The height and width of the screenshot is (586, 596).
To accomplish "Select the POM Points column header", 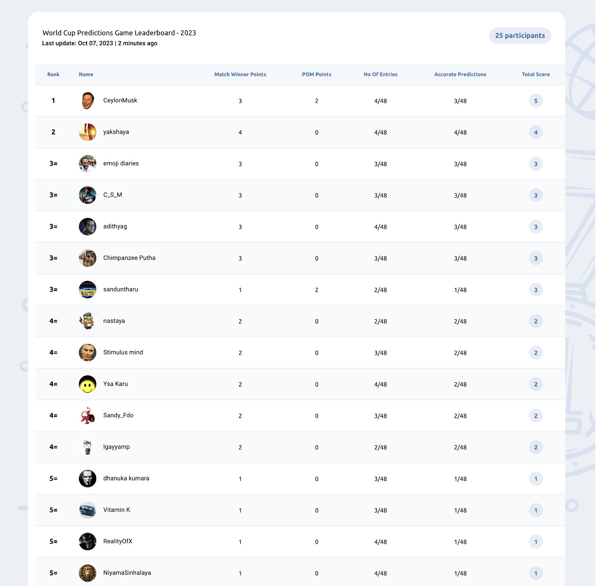I will 317,74.
